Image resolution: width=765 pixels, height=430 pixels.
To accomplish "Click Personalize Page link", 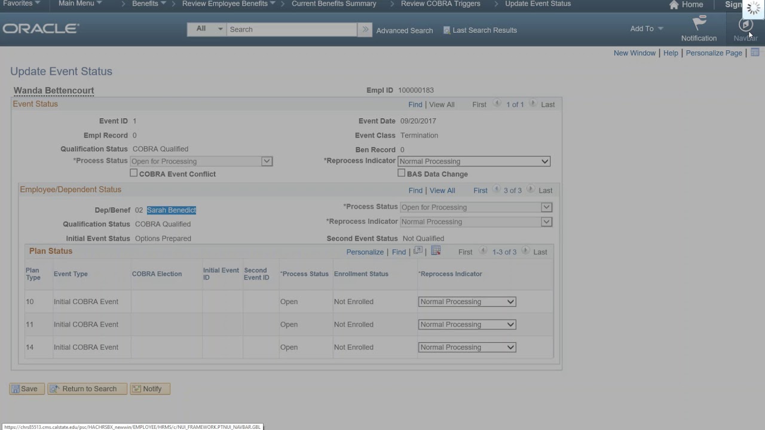I will pyautogui.click(x=714, y=53).
